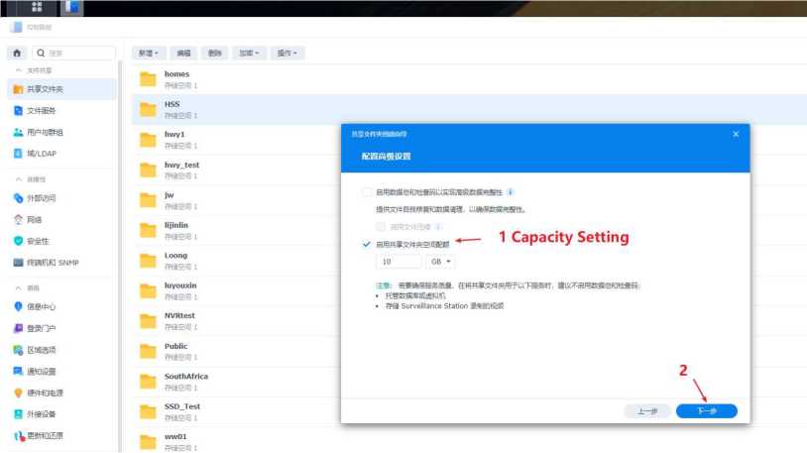Image resolution: width=807 pixels, height=453 pixels.
Task: Click the 下一步 (Next) button
Action: (x=706, y=410)
